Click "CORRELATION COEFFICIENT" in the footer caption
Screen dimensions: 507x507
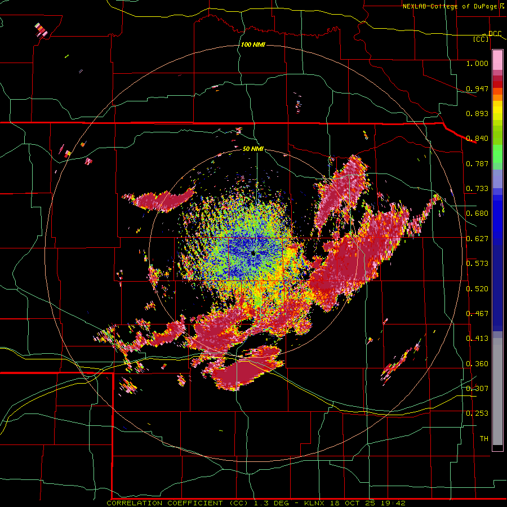pyautogui.click(x=164, y=503)
